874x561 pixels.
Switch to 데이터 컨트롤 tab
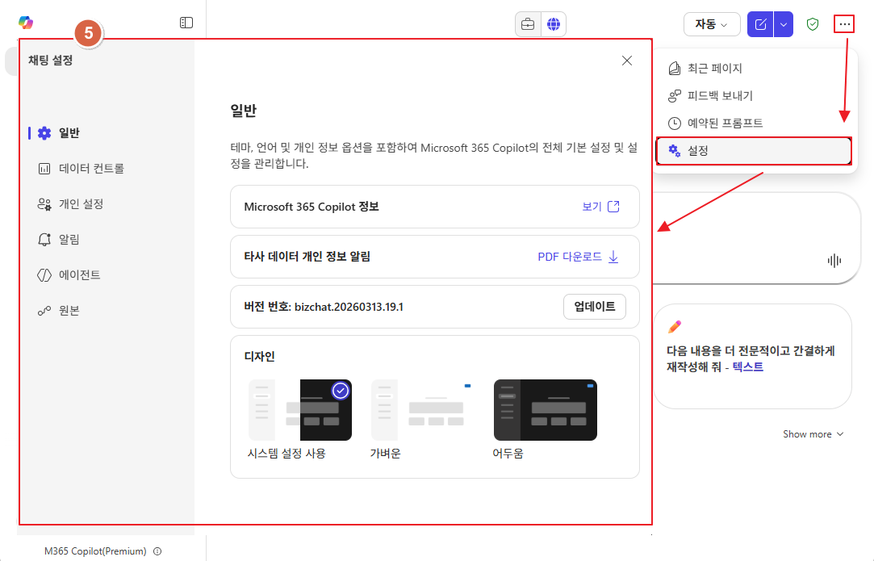coord(81,169)
